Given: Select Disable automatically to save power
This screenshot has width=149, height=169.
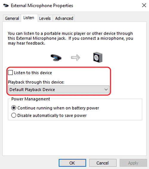Looking at the screenshot, I should pos(14,115).
